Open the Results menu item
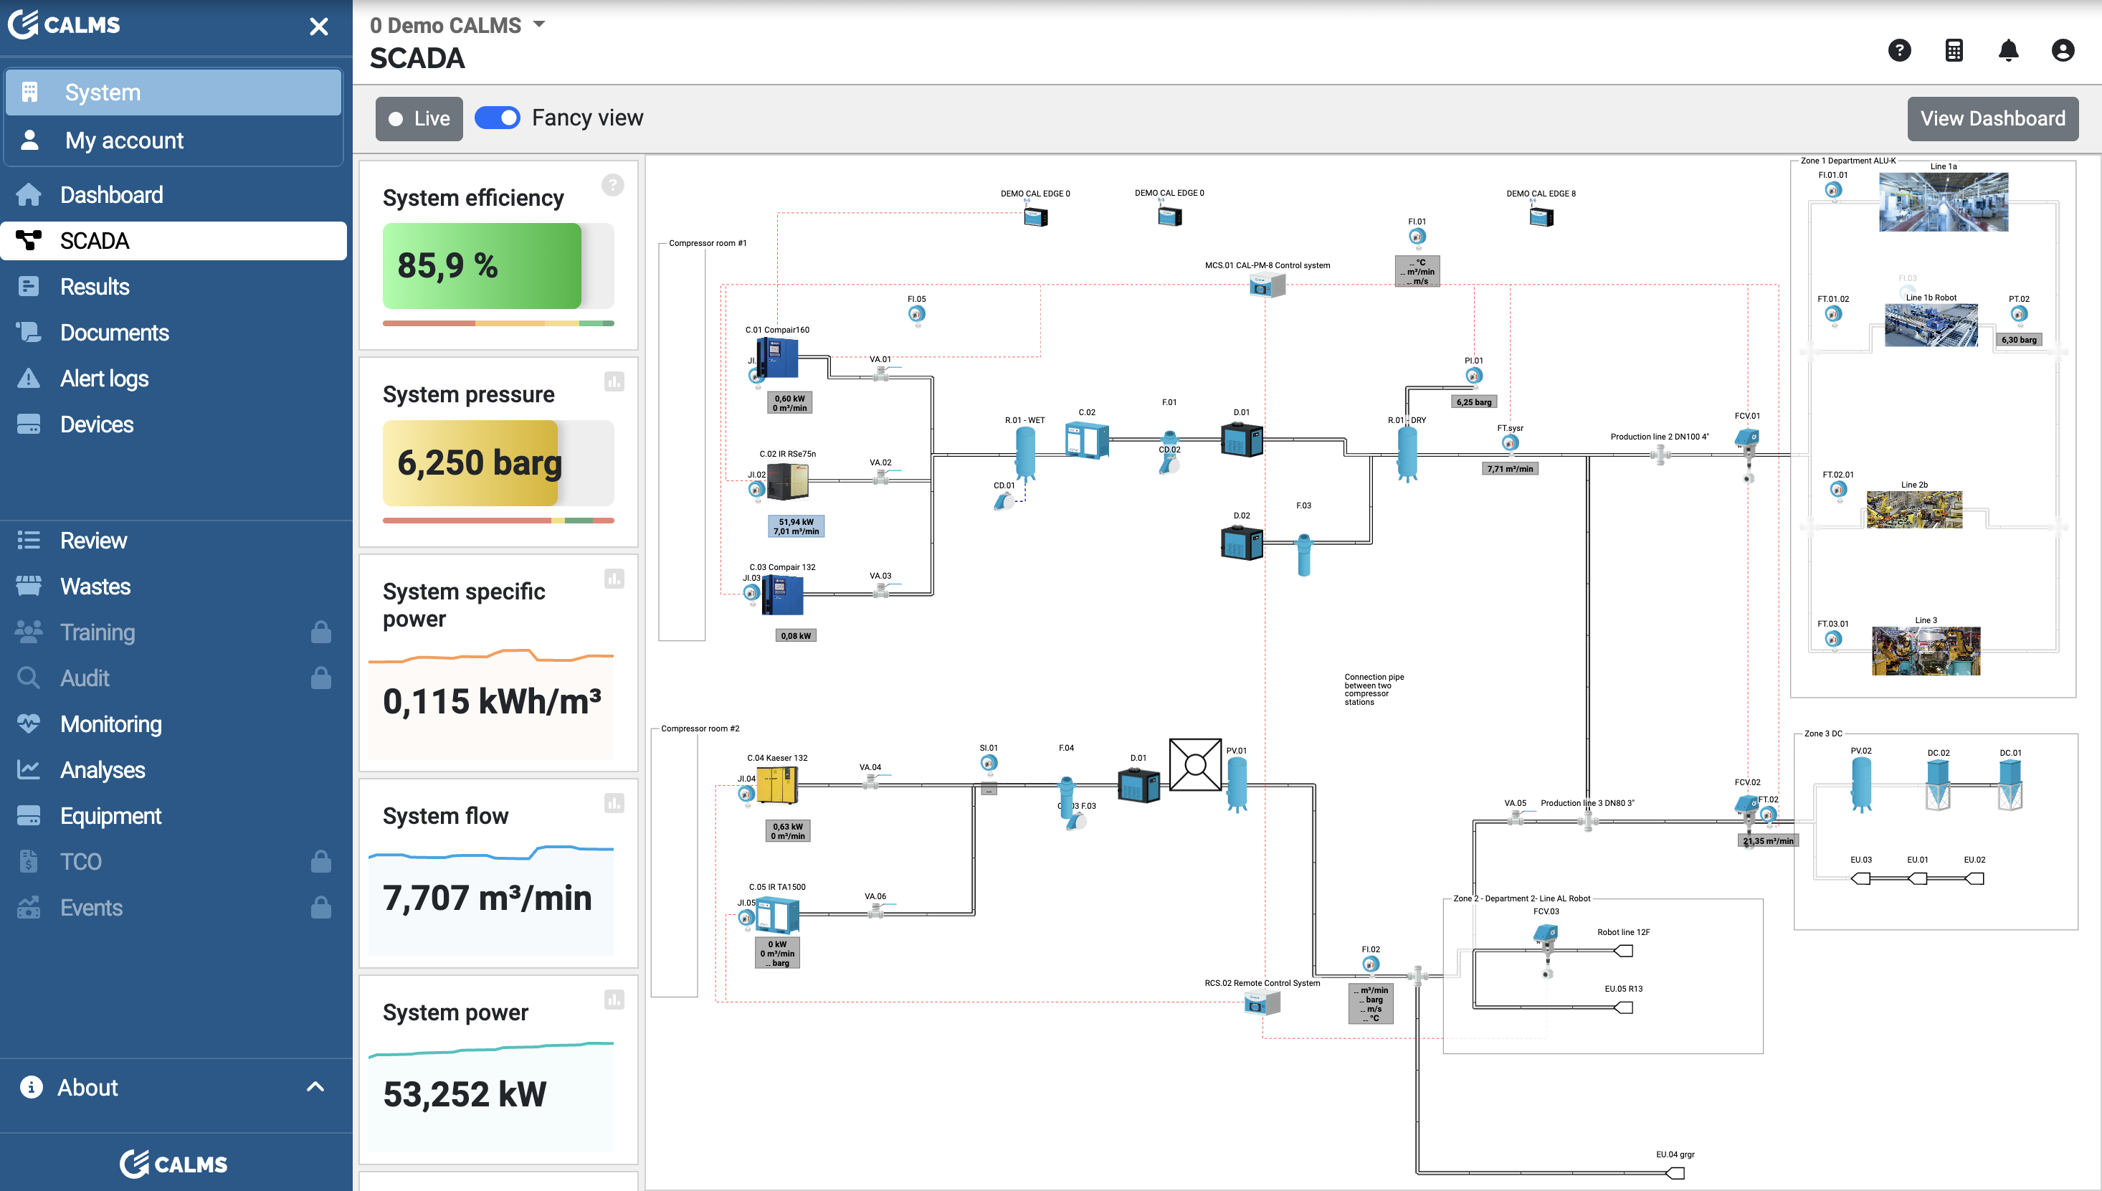The width and height of the screenshot is (2102, 1191). (x=174, y=286)
